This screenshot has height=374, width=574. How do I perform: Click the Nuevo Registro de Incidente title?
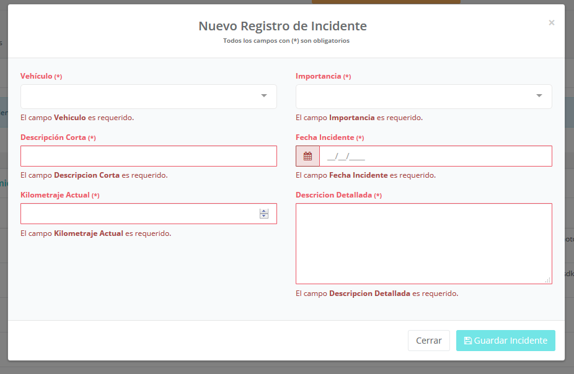click(x=282, y=26)
